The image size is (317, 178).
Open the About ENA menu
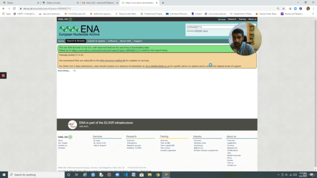click(125, 41)
